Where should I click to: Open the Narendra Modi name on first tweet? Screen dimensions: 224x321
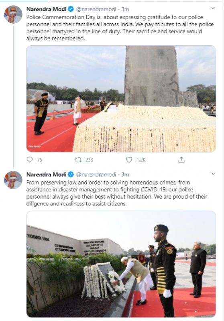[47, 9]
